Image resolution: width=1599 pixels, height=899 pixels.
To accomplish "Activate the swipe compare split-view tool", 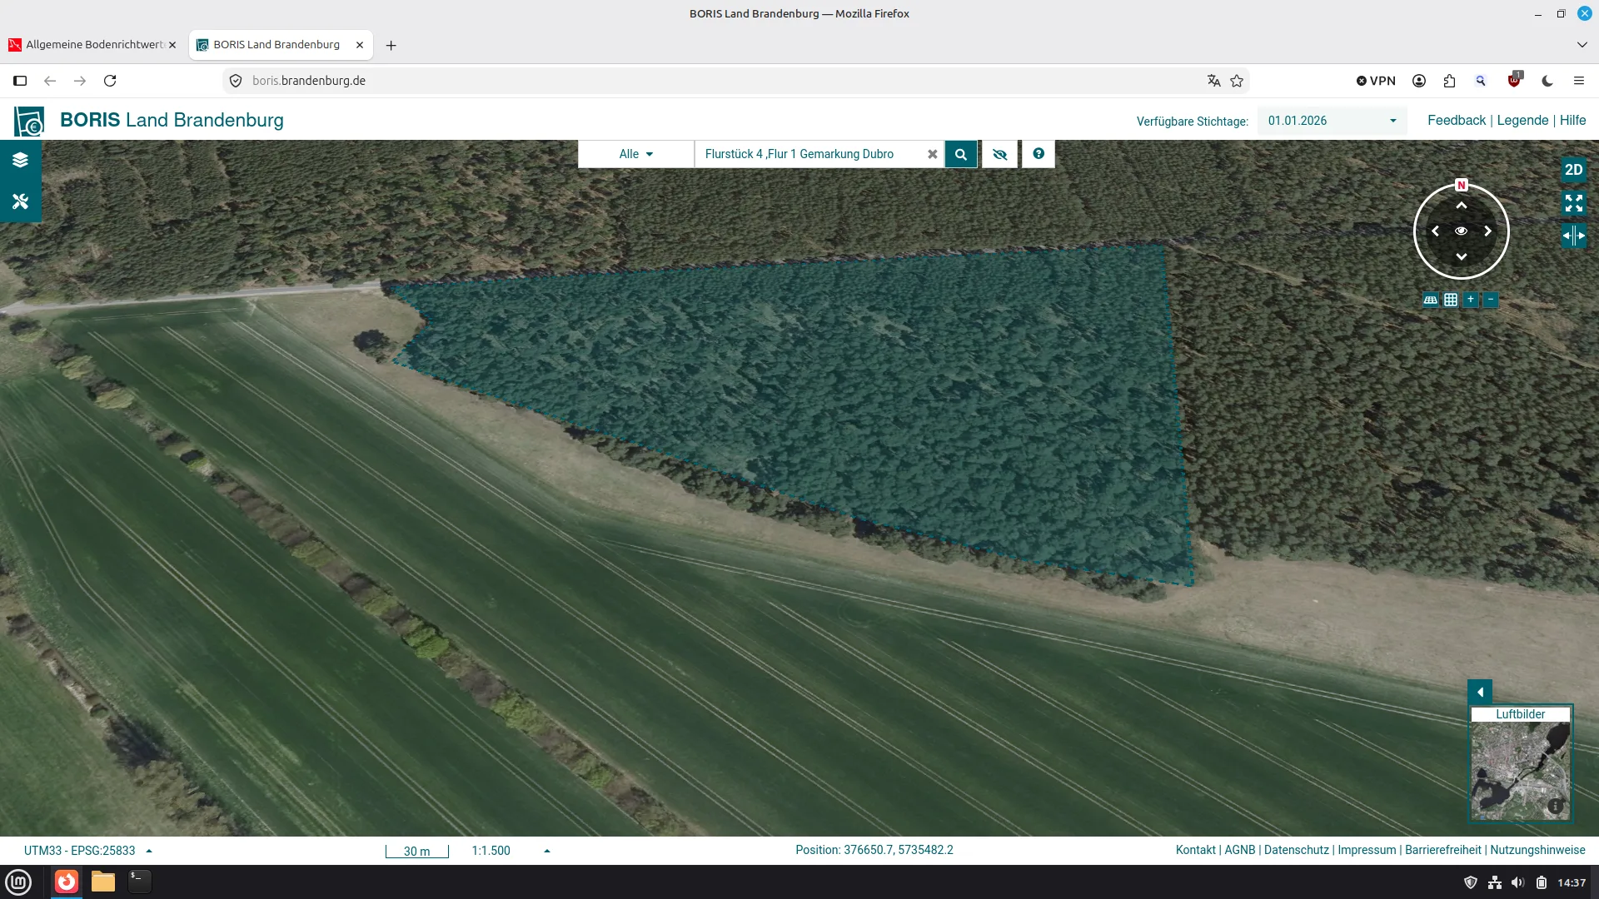I will 1573,236.
